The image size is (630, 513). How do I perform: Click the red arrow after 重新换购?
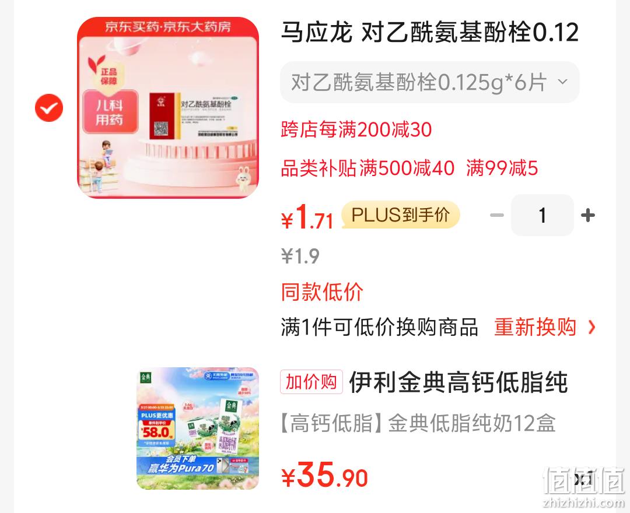(591, 327)
